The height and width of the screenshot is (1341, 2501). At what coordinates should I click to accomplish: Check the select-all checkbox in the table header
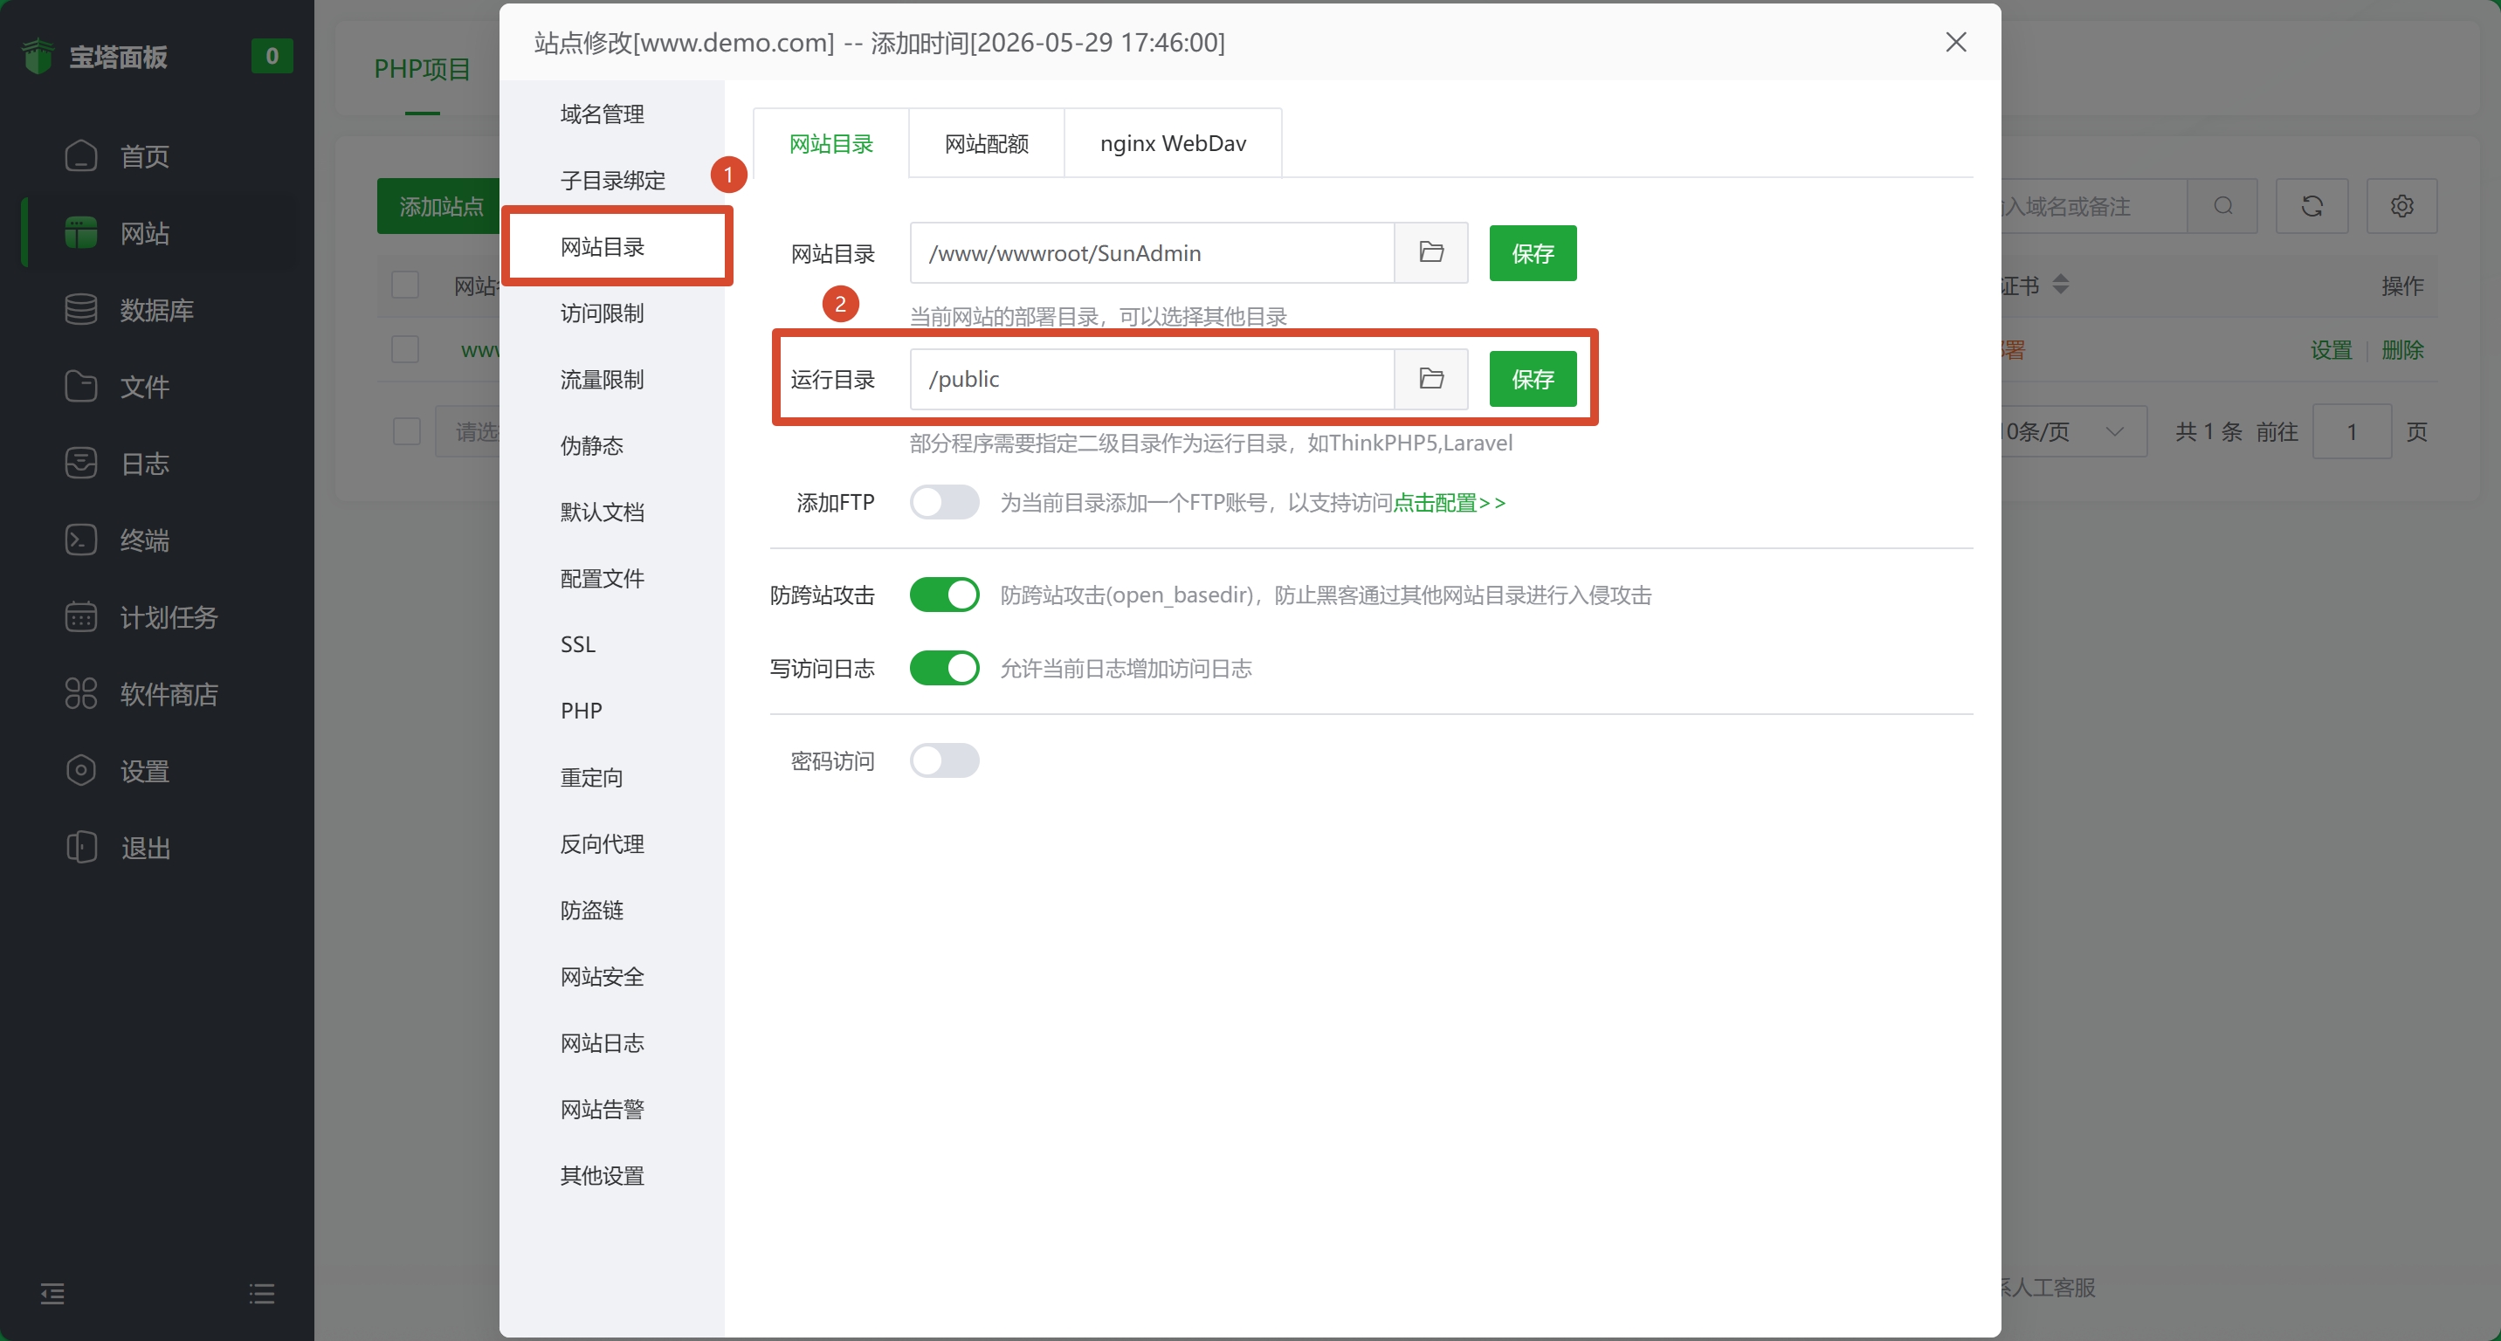[405, 285]
